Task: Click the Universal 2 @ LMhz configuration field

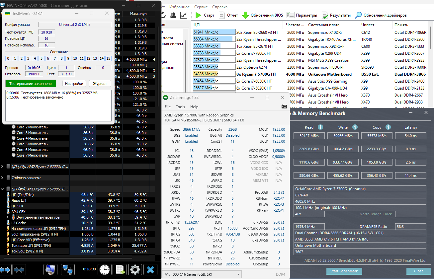Action: [x=75, y=25]
